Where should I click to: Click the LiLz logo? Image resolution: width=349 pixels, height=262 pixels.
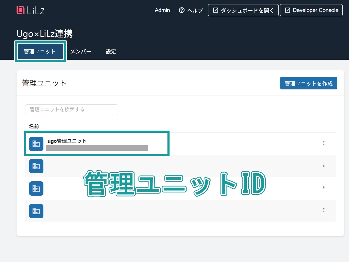point(30,10)
